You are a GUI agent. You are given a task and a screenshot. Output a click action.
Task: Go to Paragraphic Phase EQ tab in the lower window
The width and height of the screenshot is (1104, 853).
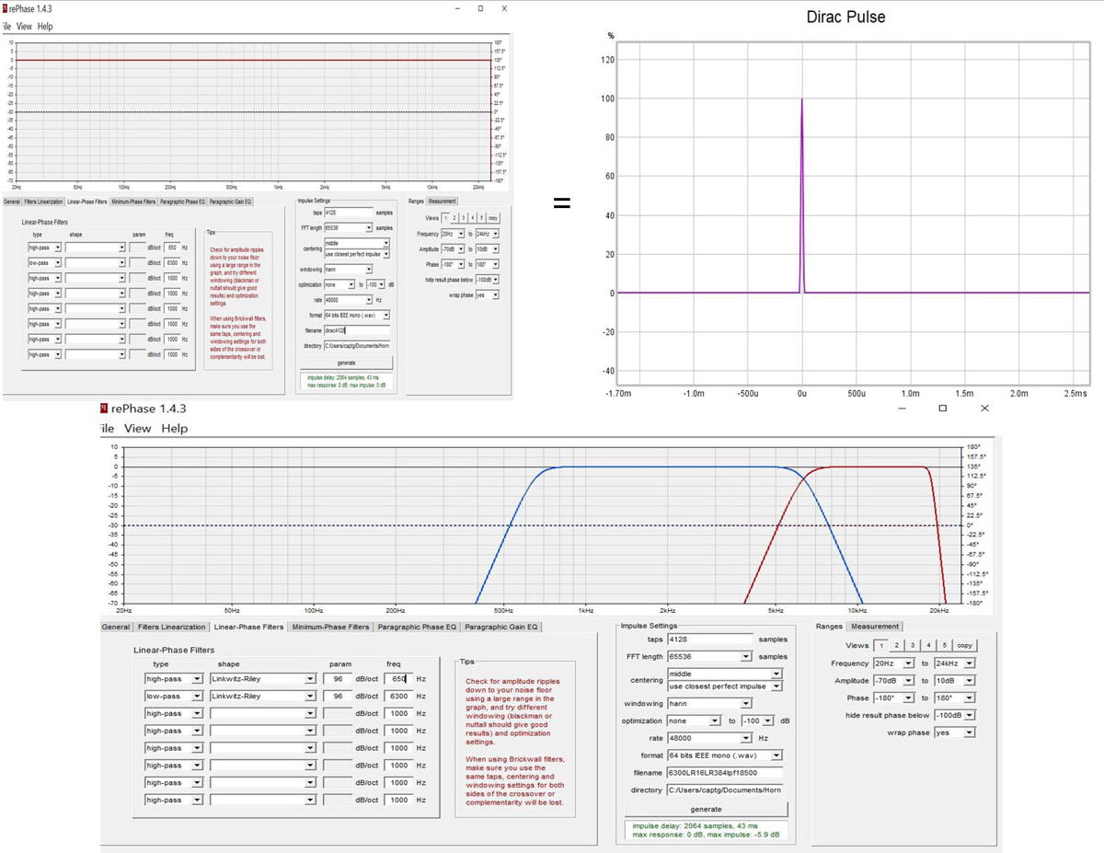click(417, 628)
